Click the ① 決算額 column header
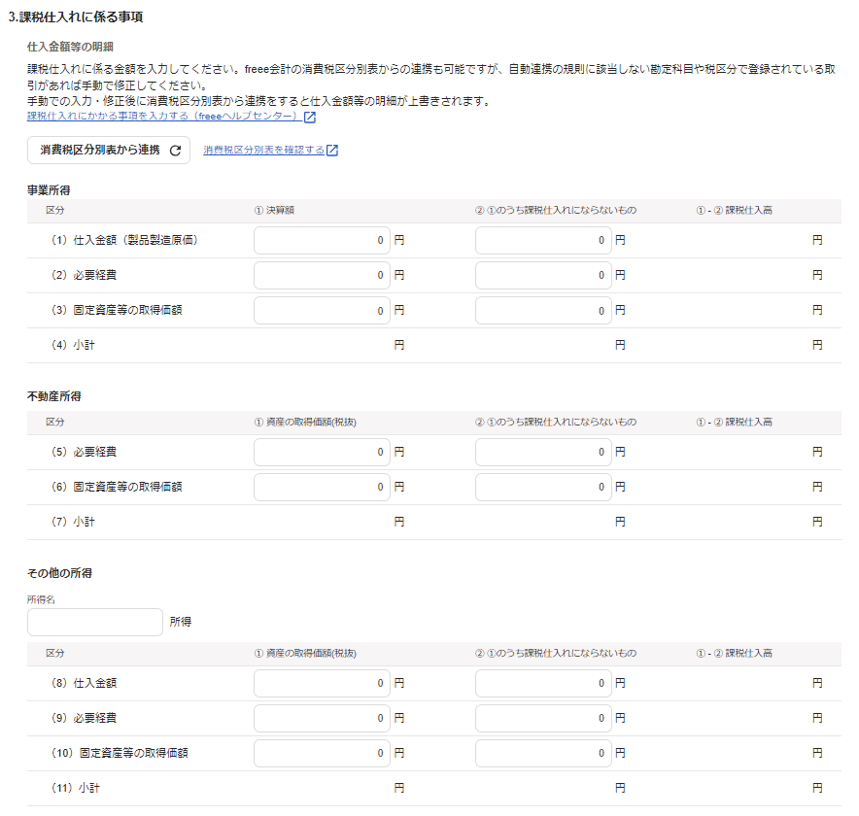This screenshot has height=816, width=859. pos(274,210)
